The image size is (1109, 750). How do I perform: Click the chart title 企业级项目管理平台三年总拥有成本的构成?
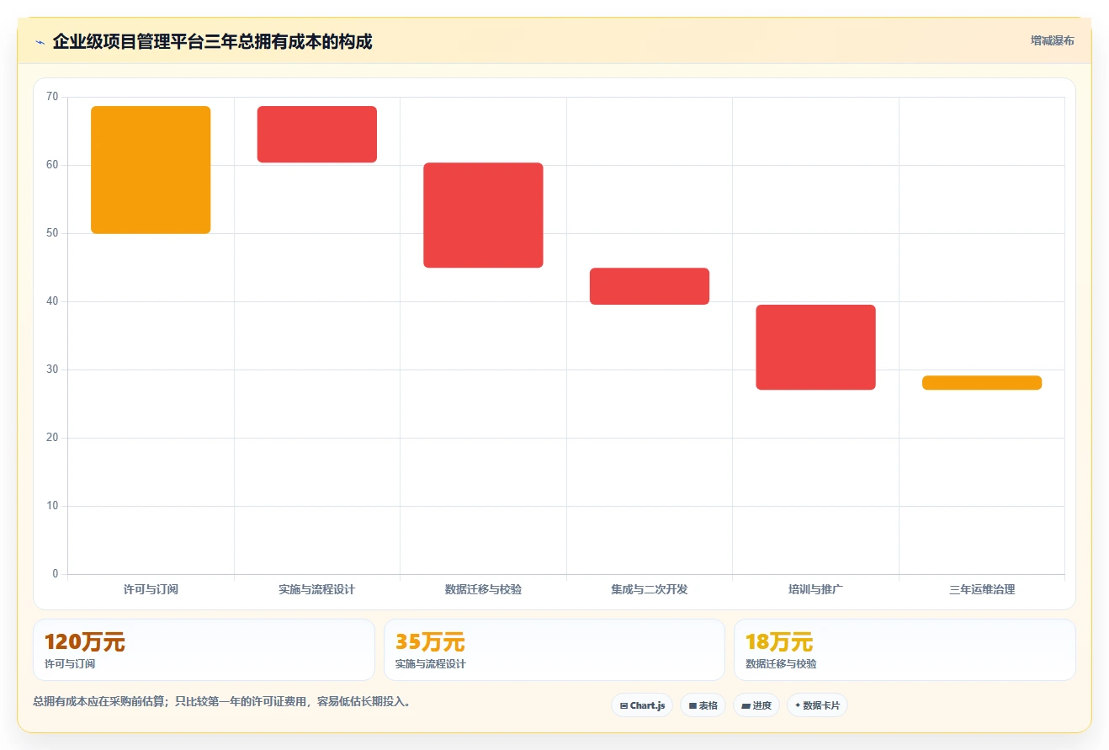[212, 41]
